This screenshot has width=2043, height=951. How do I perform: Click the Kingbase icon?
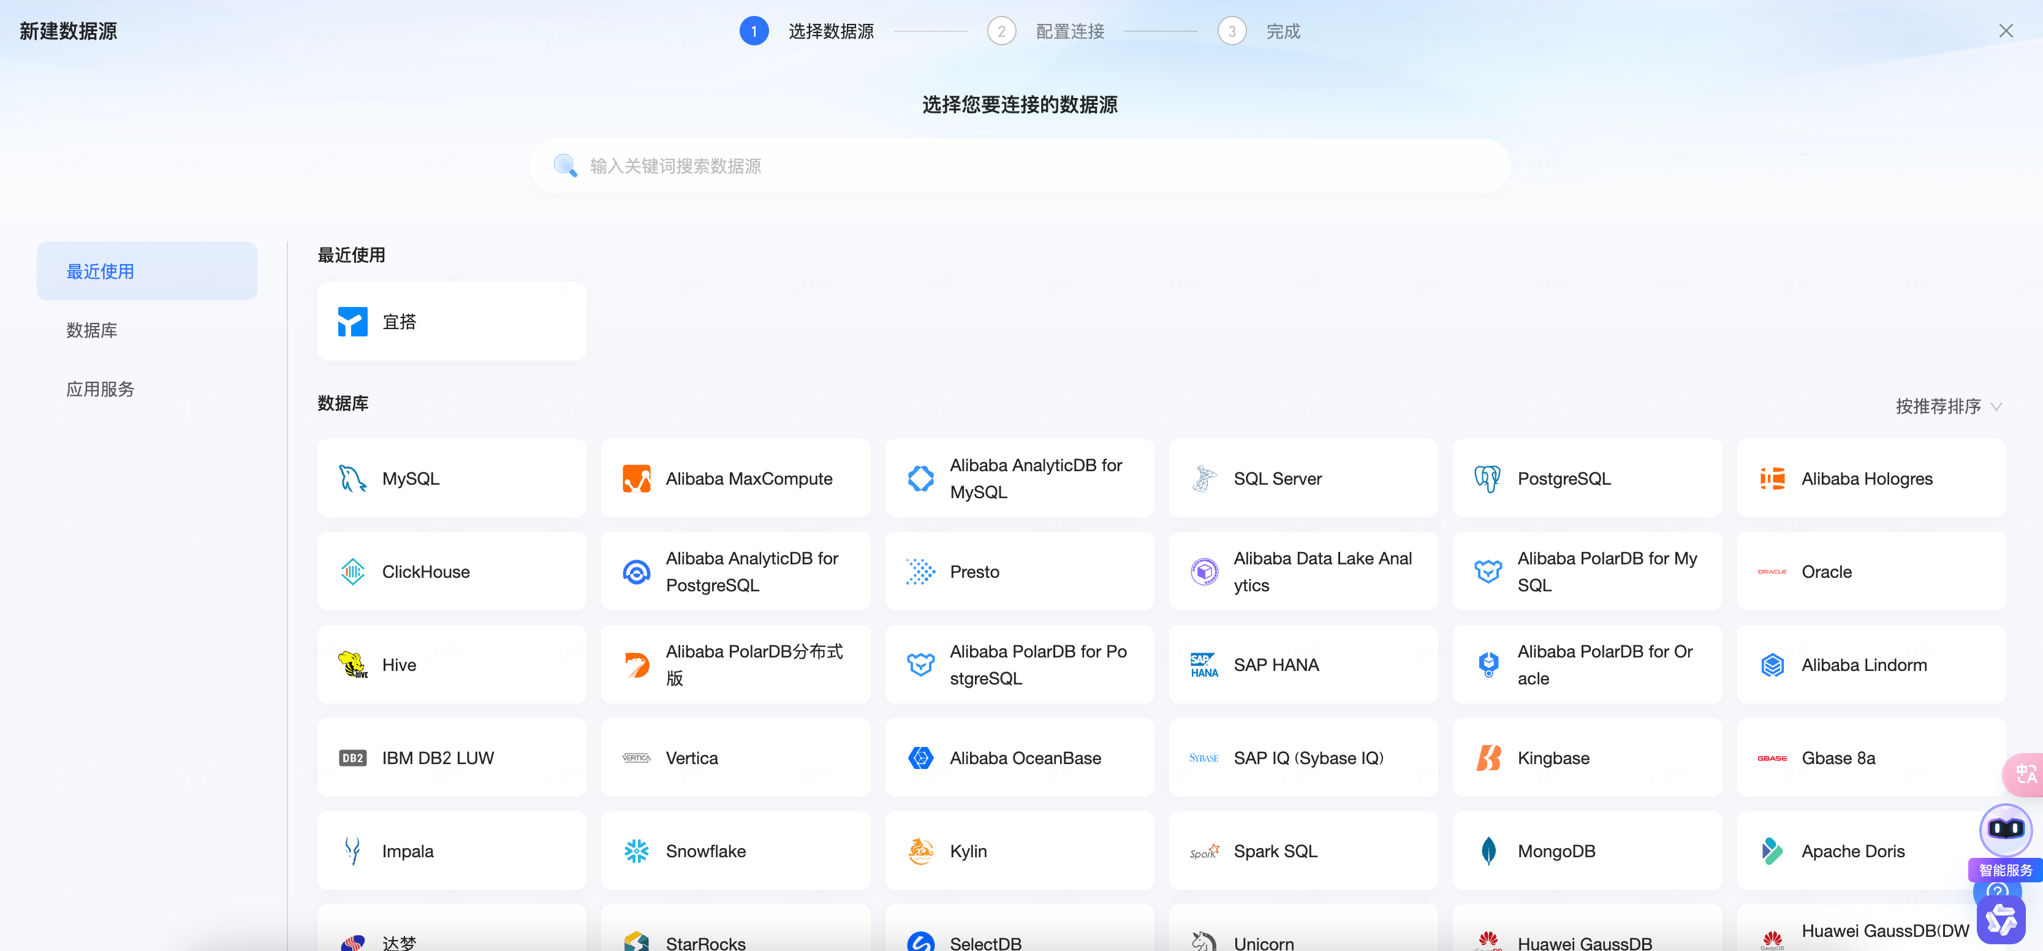[1488, 757]
